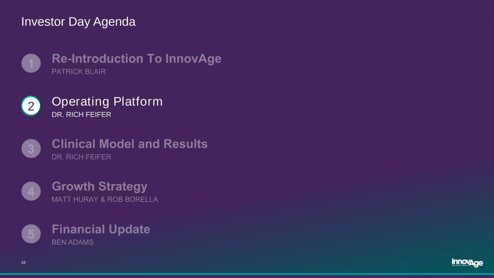The image size is (494, 278).
Task: Click DR. RICH FEIFER below Clinical Model
Action: tap(81, 157)
